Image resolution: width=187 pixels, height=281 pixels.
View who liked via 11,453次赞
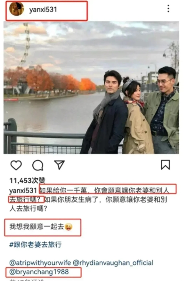27,180
